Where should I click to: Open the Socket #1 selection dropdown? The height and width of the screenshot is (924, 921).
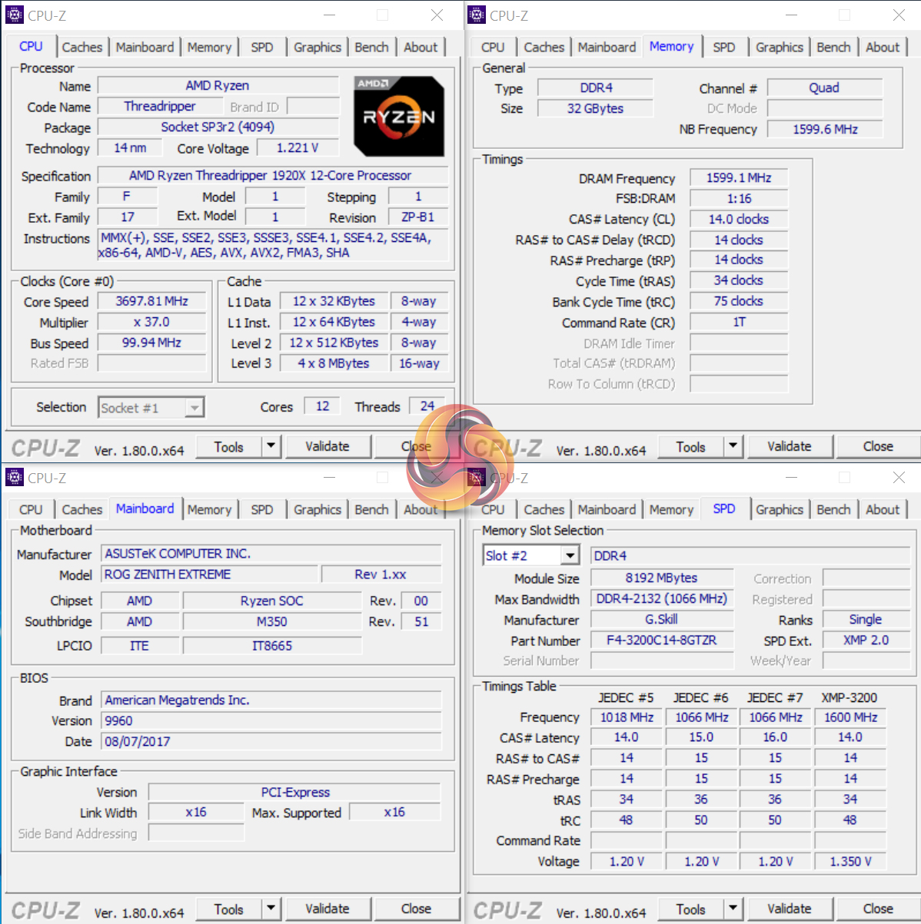(x=195, y=408)
